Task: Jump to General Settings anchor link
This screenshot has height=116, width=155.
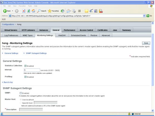Action: coord(11,53)
